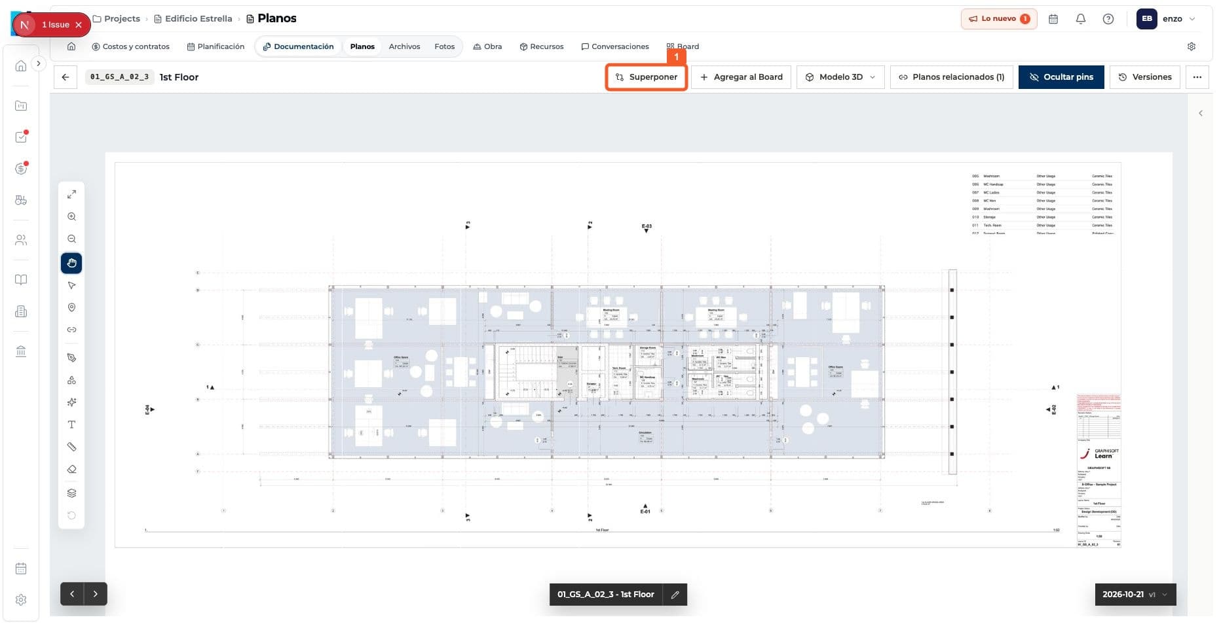Image resolution: width=1221 pixels, height=624 pixels.
Task: Open the three-dots more options menu
Action: click(x=1197, y=77)
